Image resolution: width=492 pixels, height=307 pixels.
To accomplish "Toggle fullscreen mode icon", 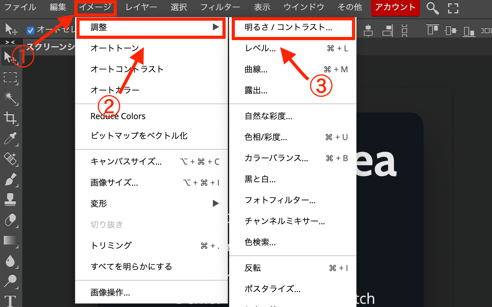I will click(x=453, y=8).
